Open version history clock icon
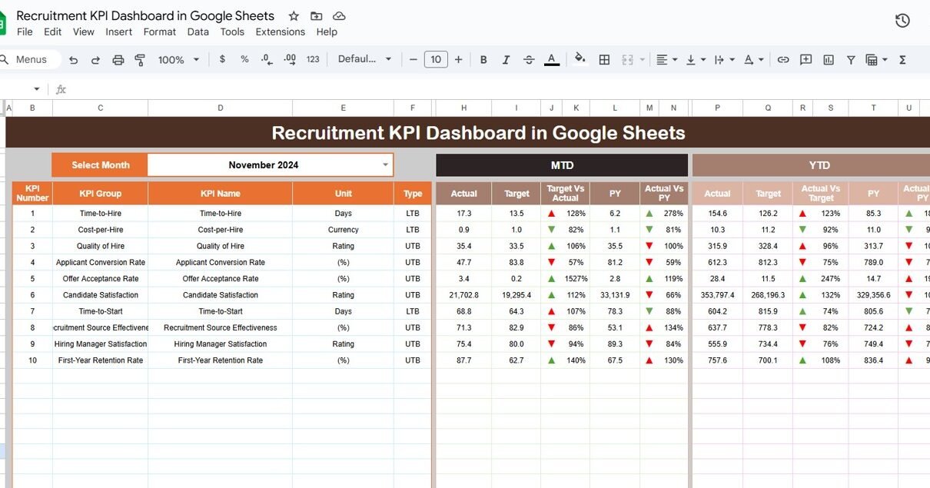This screenshot has height=488, width=930. pos(902,21)
